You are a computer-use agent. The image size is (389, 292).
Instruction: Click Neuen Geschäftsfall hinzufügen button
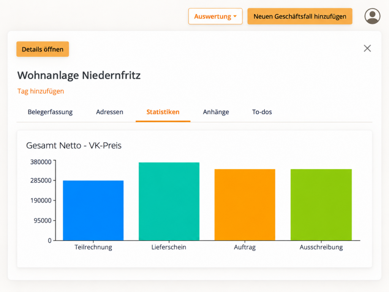point(300,16)
